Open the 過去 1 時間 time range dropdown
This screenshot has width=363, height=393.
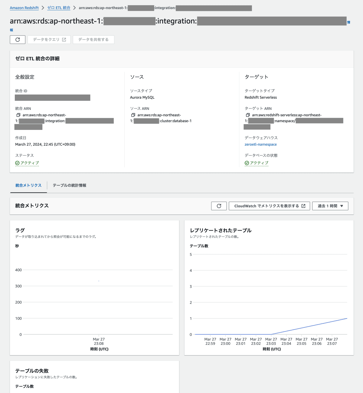[x=330, y=206]
